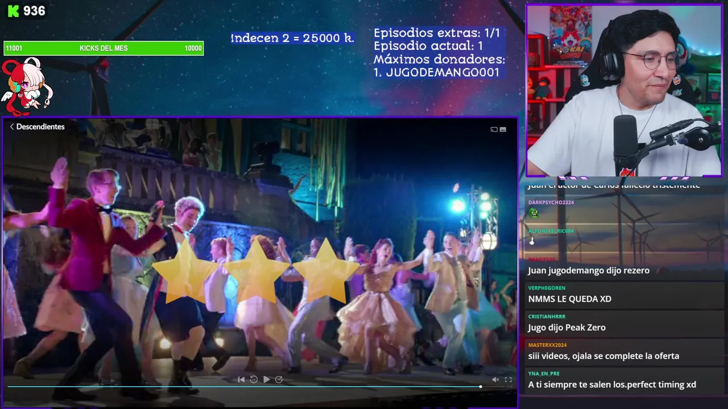Click message about 'perfect timing xd'
The image size is (728, 409).
612,385
